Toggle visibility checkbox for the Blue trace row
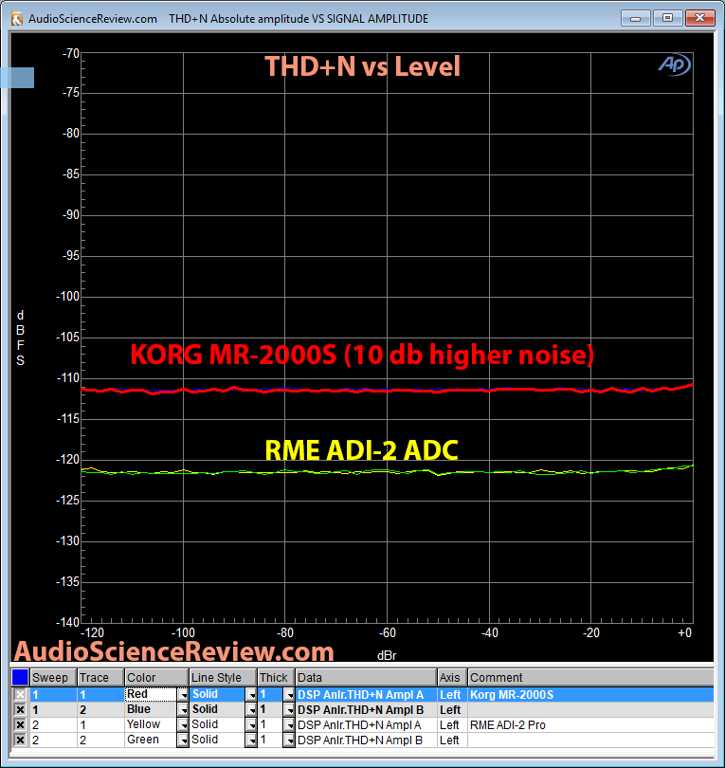This screenshot has width=725, height=768. 20,710
